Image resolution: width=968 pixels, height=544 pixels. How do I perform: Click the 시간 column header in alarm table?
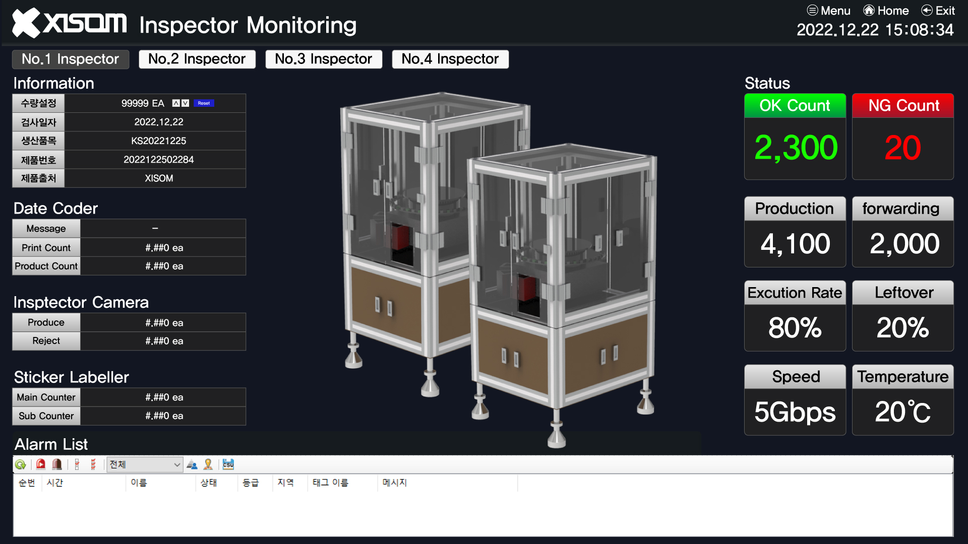point(55,483)
